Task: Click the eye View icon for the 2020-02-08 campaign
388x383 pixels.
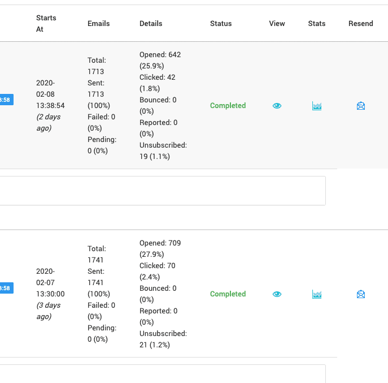Action: [277, 106]
